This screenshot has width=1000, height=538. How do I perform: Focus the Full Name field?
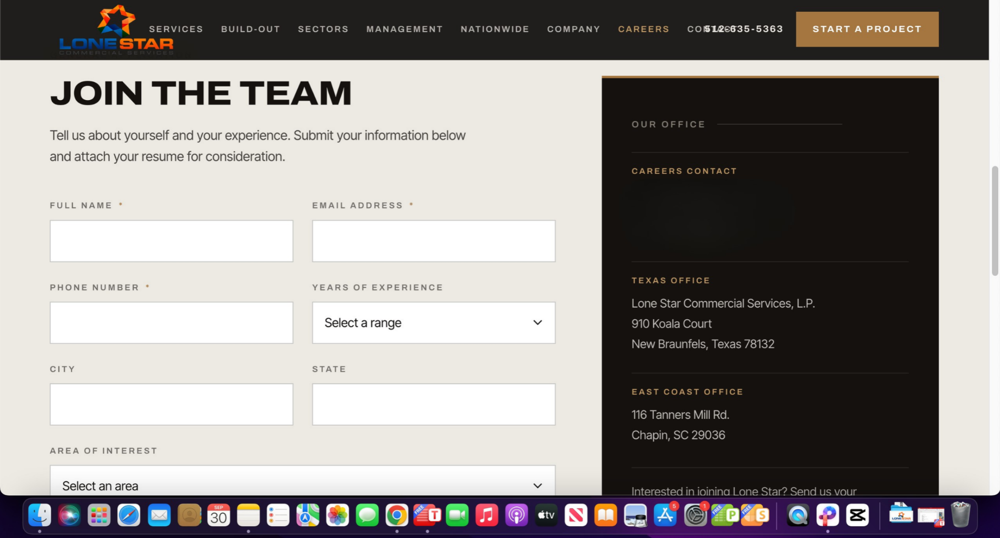pyautogui.click(x=171, y=241)
